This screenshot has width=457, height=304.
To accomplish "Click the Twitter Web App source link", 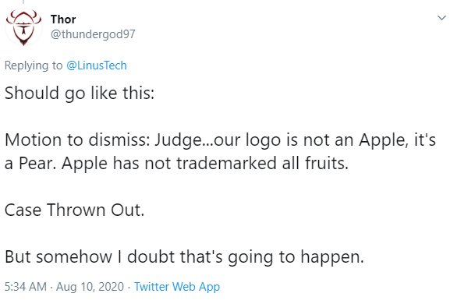I will pos(177,287).
